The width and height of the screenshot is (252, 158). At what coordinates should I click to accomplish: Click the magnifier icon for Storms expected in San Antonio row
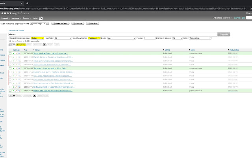click(x=19, y=83)
